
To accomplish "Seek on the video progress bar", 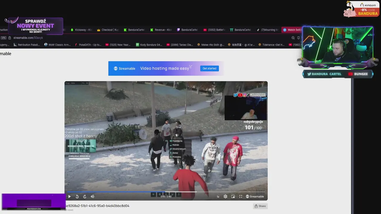I will tap(166, 192).
